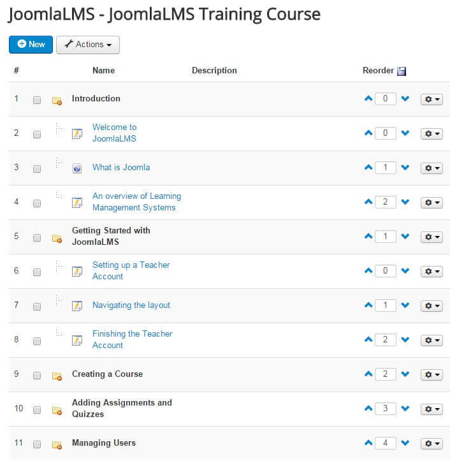This screenshot has height=461, width=450.
Task: Open gear menu for Getting Started with JoomlaLMS
Action: (x=432, y=237)
